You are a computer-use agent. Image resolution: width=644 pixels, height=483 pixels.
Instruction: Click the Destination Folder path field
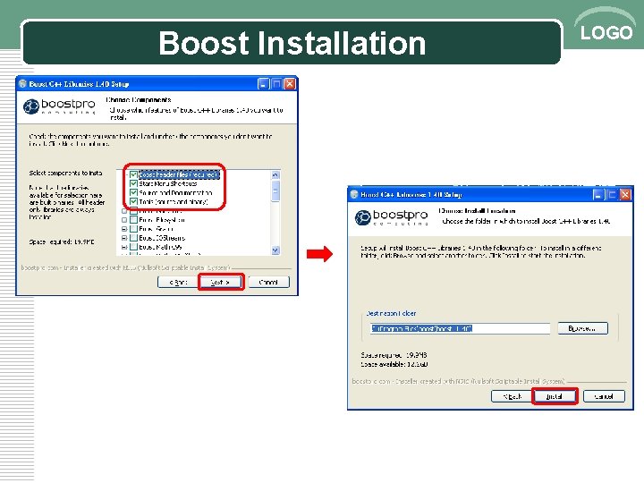click(x=460, y=328)
